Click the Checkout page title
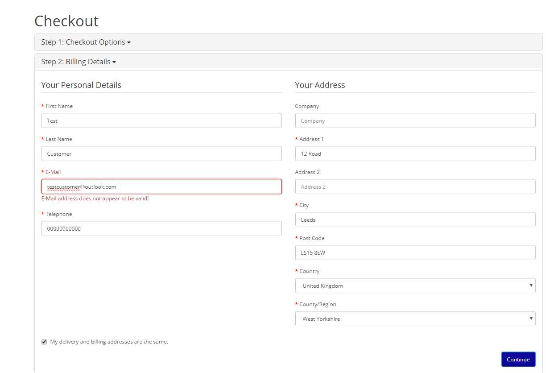The image size is (558, 373). point(66,21)
